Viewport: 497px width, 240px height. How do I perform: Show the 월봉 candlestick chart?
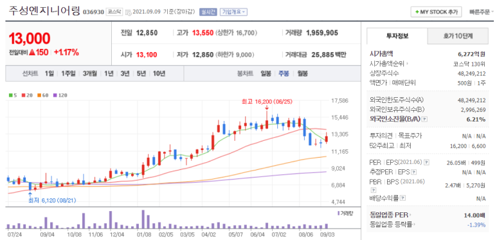coord(302,73)
